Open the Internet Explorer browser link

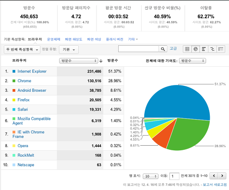tap(32, 71)
